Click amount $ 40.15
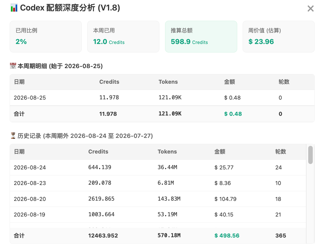 [x=224, y=215]
